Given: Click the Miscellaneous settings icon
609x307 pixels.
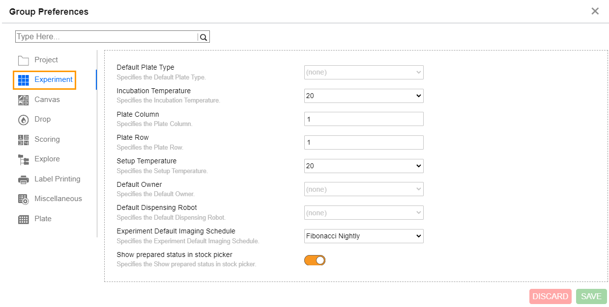Looking at the screenshot, I should tap(24, 199).
